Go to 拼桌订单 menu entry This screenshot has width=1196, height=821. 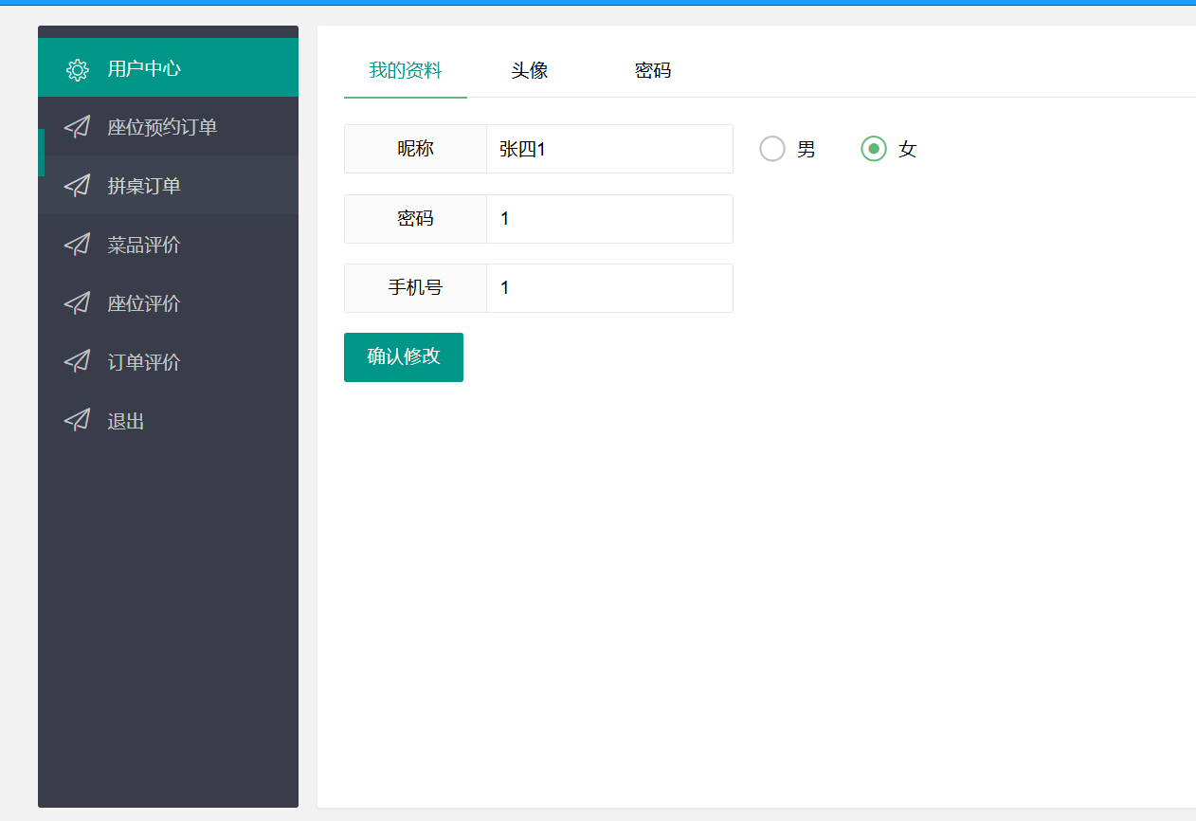(x=144, y=186)
